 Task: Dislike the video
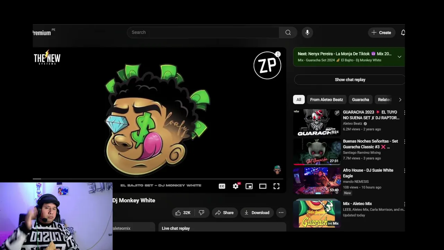[202, 212]
